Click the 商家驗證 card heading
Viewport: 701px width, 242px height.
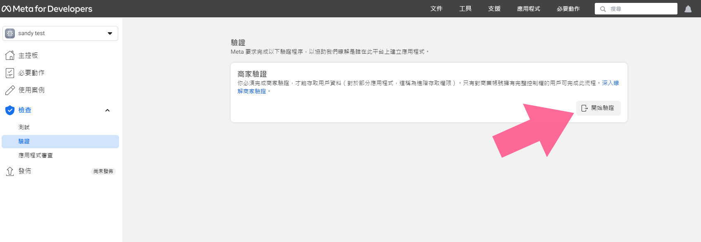(x=252, y=74)
